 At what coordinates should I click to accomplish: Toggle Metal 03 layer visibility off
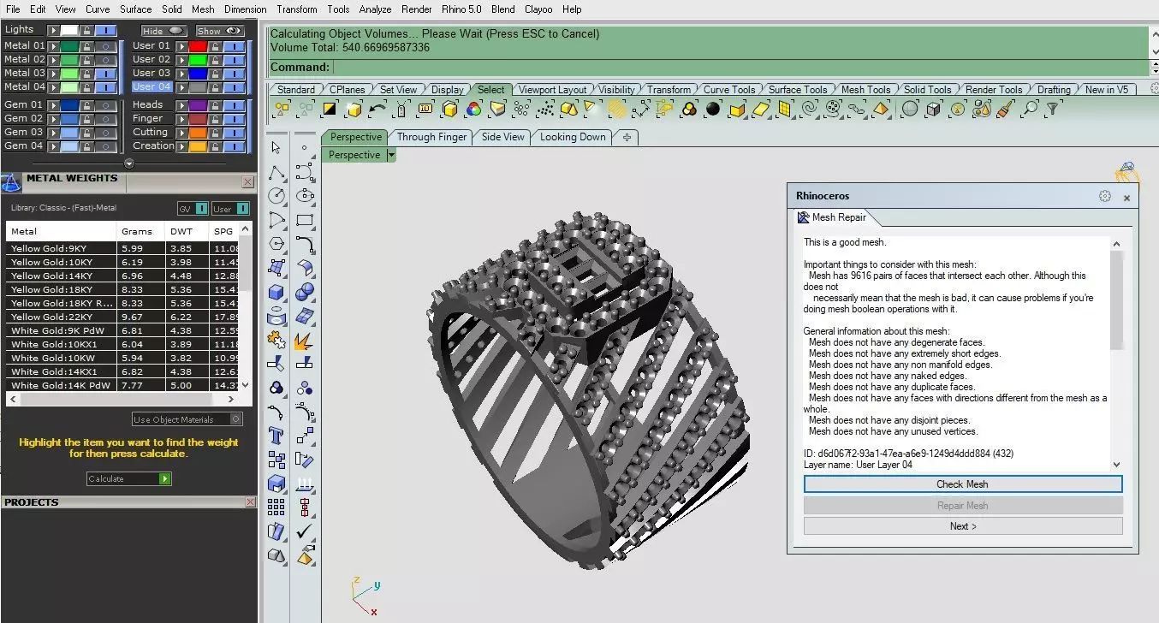[x=106, y=74]
